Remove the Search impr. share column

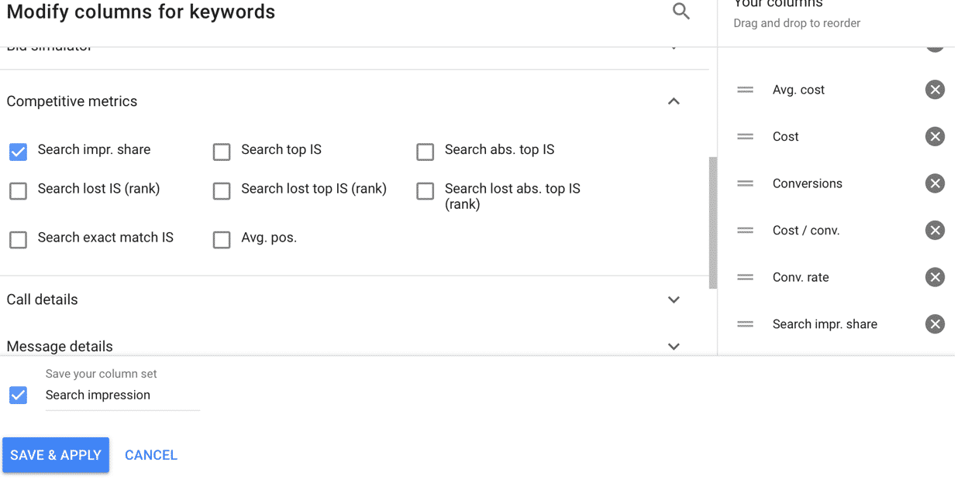pyautogui.click(x=935, y=324)
